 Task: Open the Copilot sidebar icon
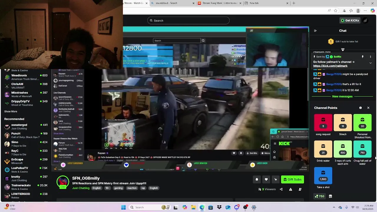coord(373,11)
